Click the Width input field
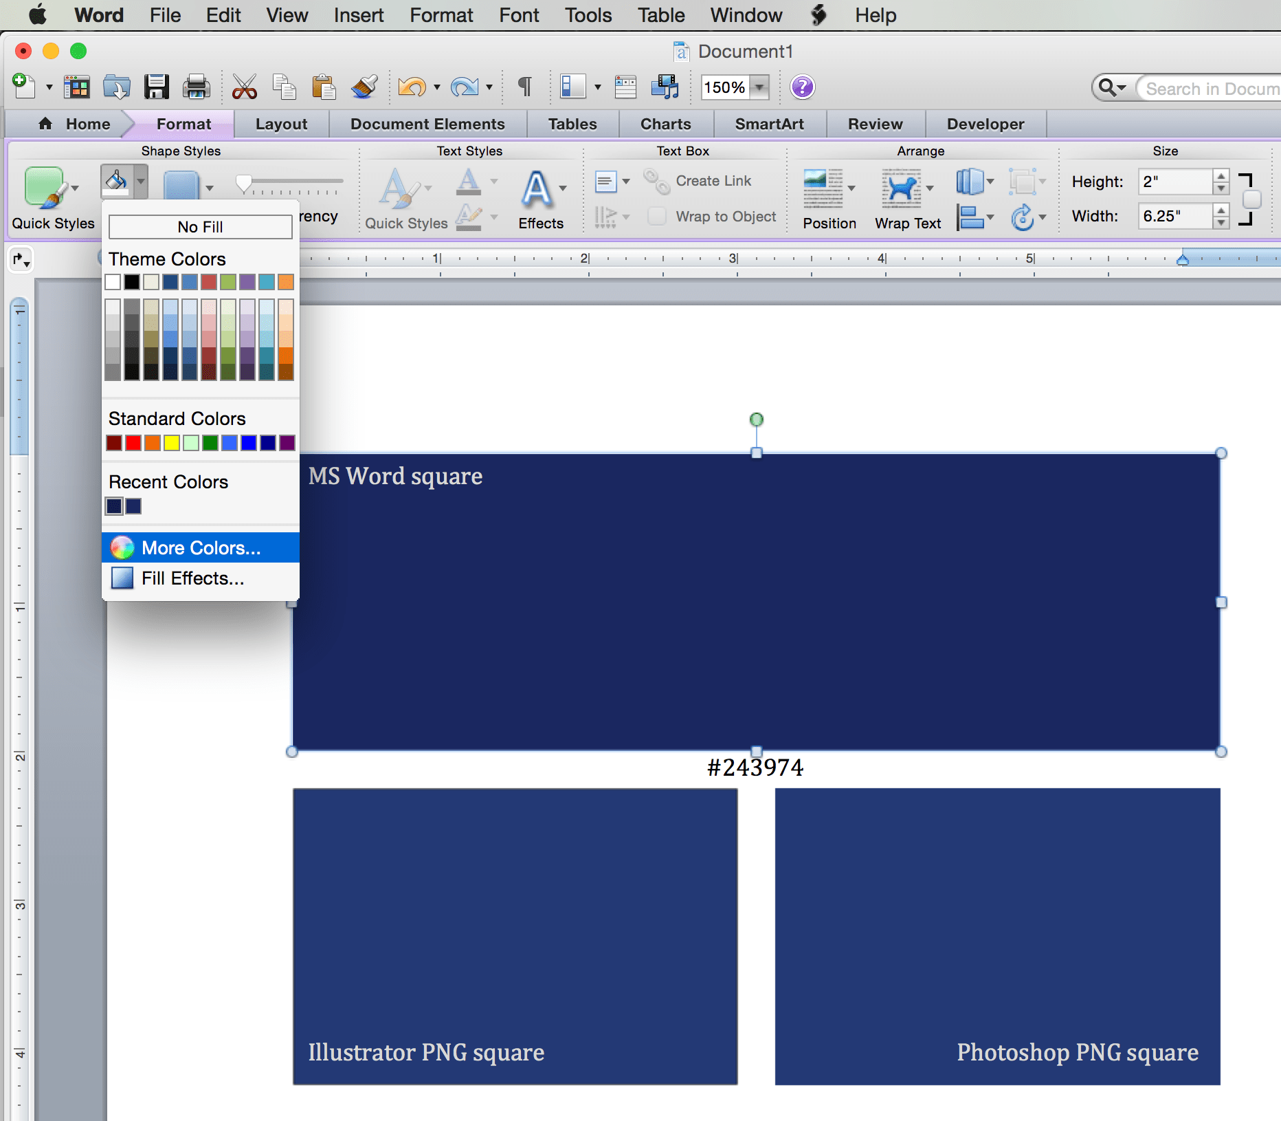This screenshot has height=1121, width=1281. [1175, 216]
